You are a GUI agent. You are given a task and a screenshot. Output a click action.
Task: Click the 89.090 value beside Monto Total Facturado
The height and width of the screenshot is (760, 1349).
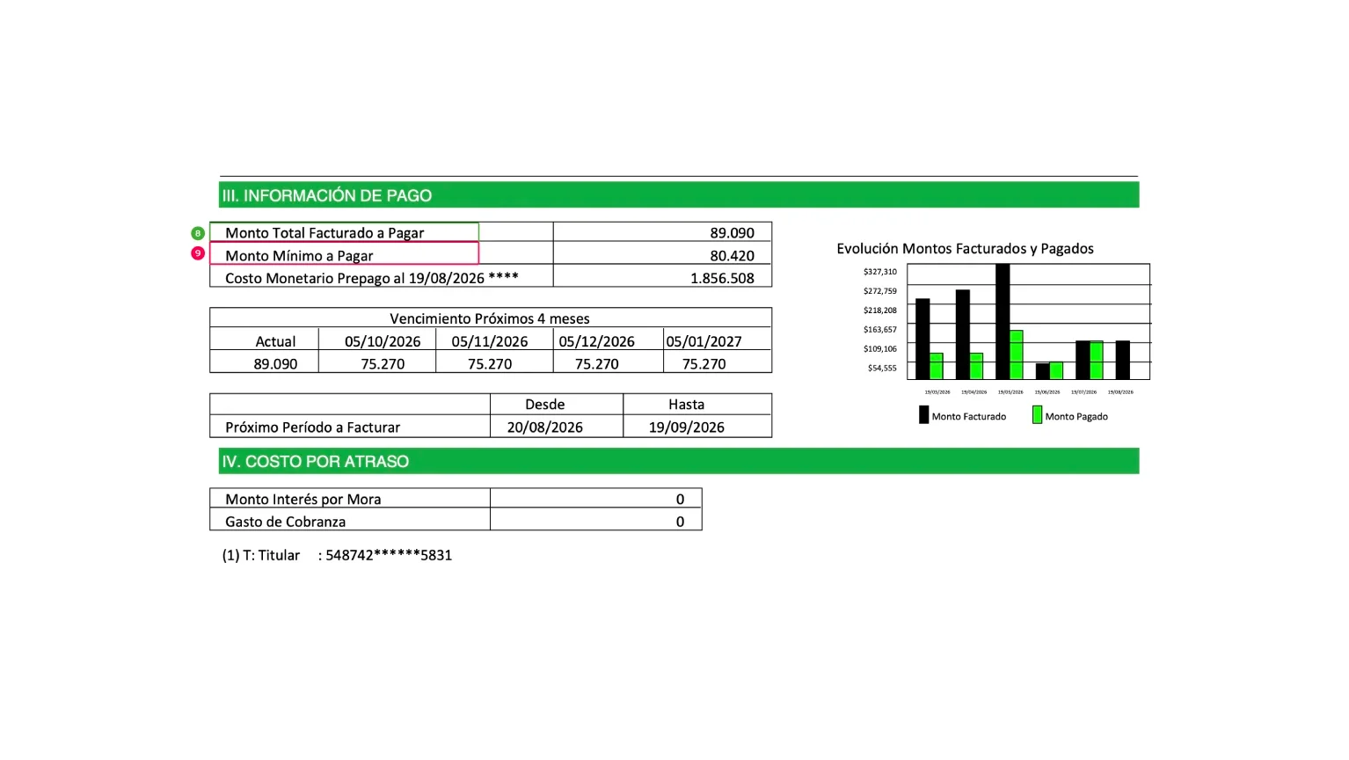coord(733,233)
